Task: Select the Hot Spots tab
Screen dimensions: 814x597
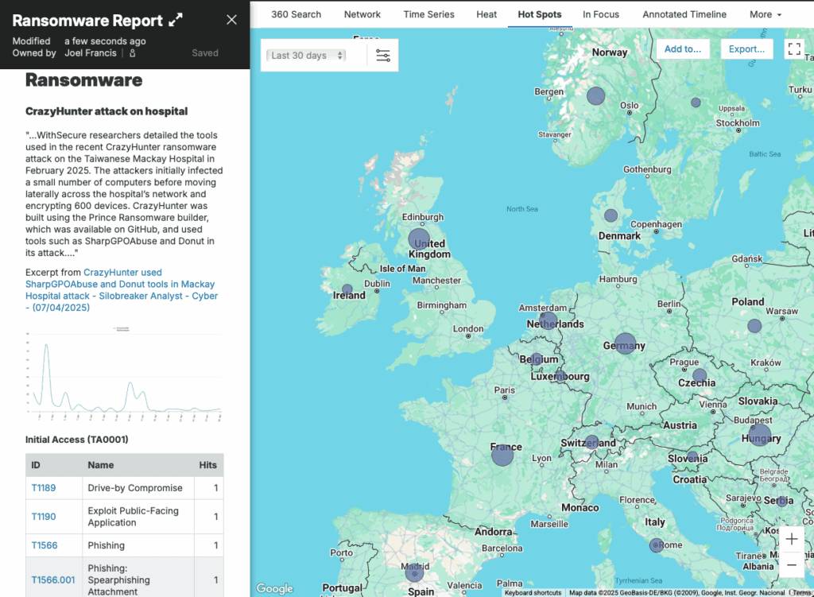Action: (x=540, y=14)
